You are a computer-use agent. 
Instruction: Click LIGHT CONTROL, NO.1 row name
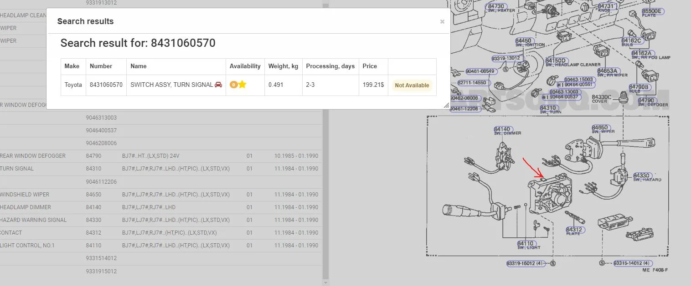pos(27,246)
